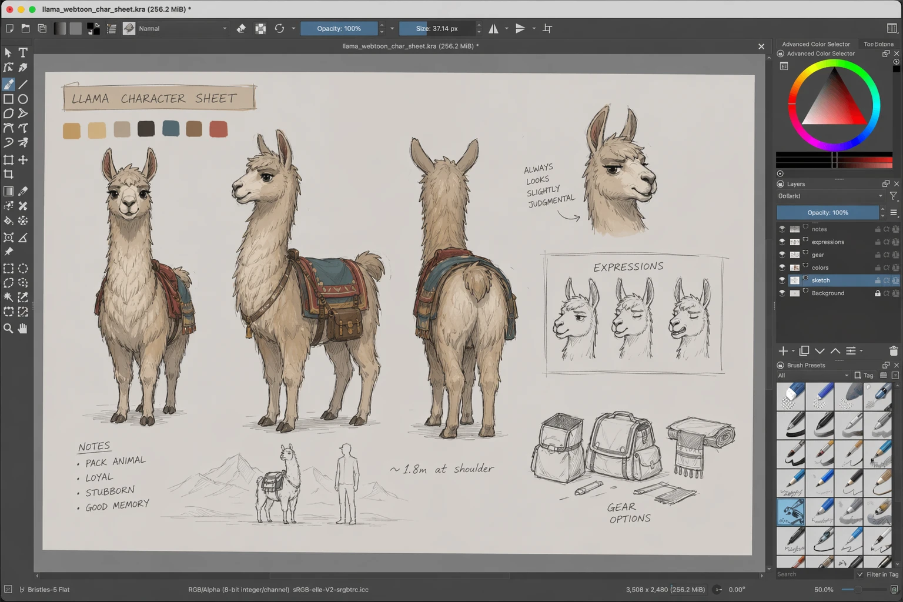Viewport: 903px width, 602px height.
Task: Expand the layer blending mode dropdown
Action: [830, 196]
